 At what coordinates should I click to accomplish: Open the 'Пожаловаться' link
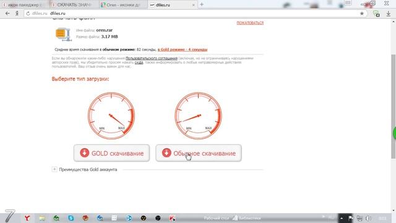(x=250, y=23)
